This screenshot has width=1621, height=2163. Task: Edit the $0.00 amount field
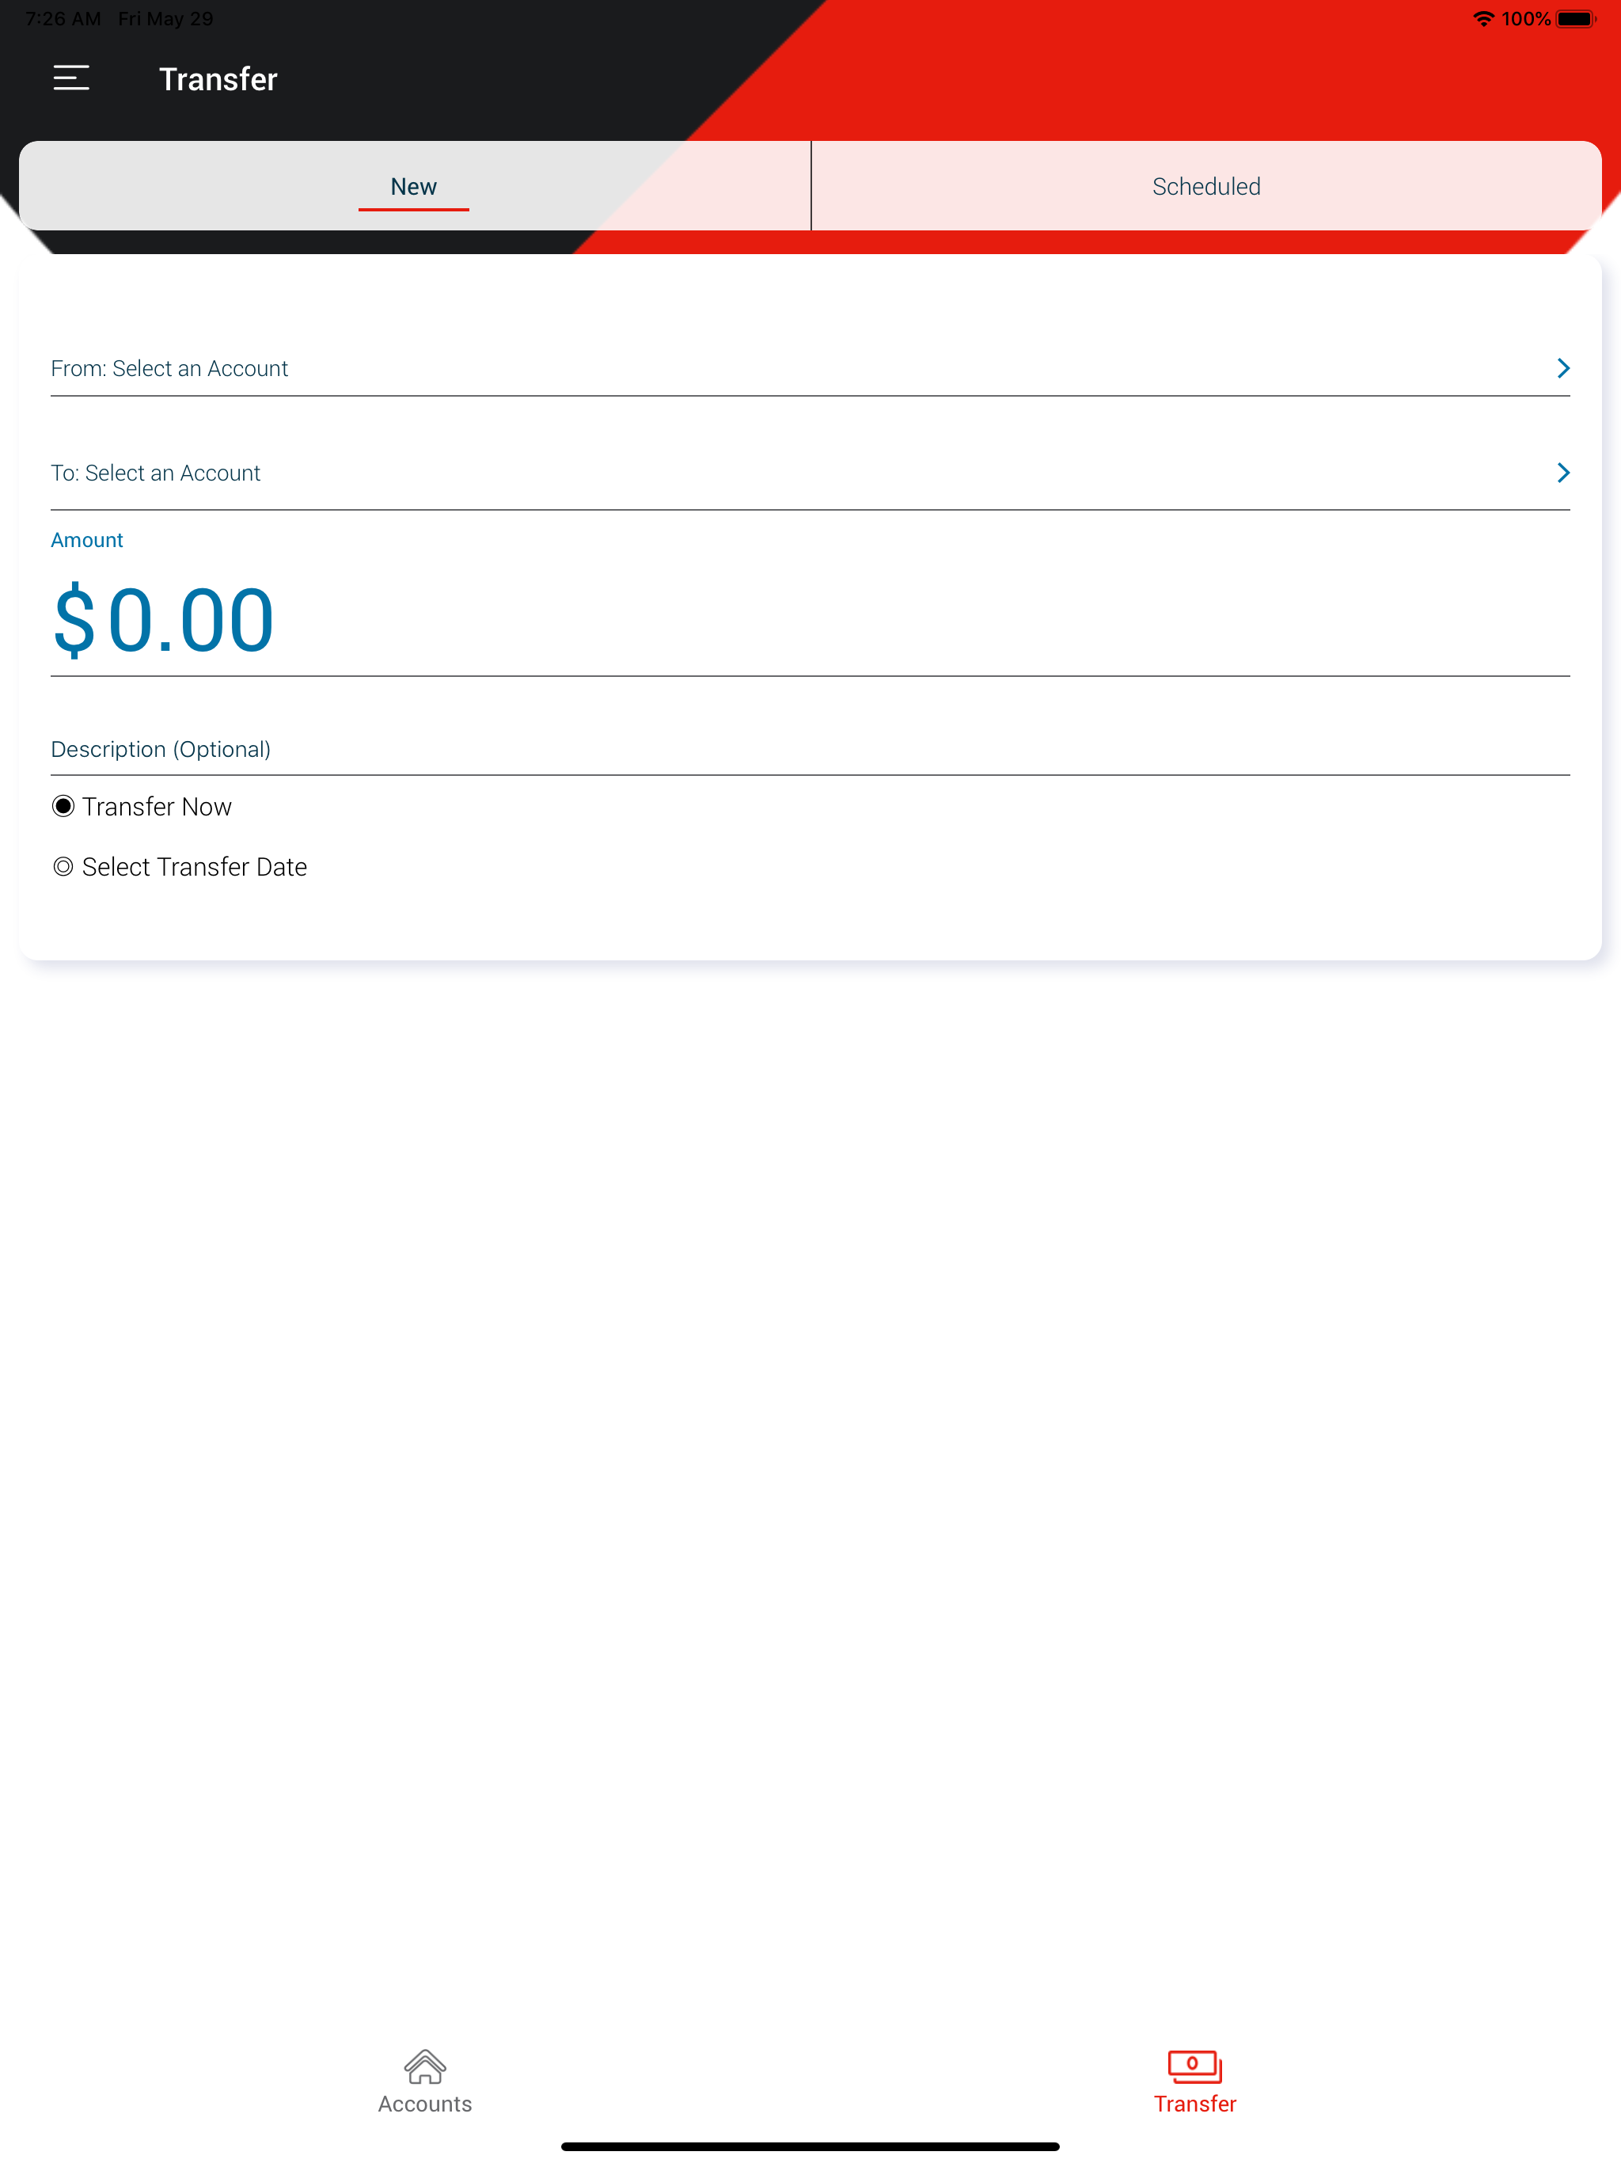810,620
